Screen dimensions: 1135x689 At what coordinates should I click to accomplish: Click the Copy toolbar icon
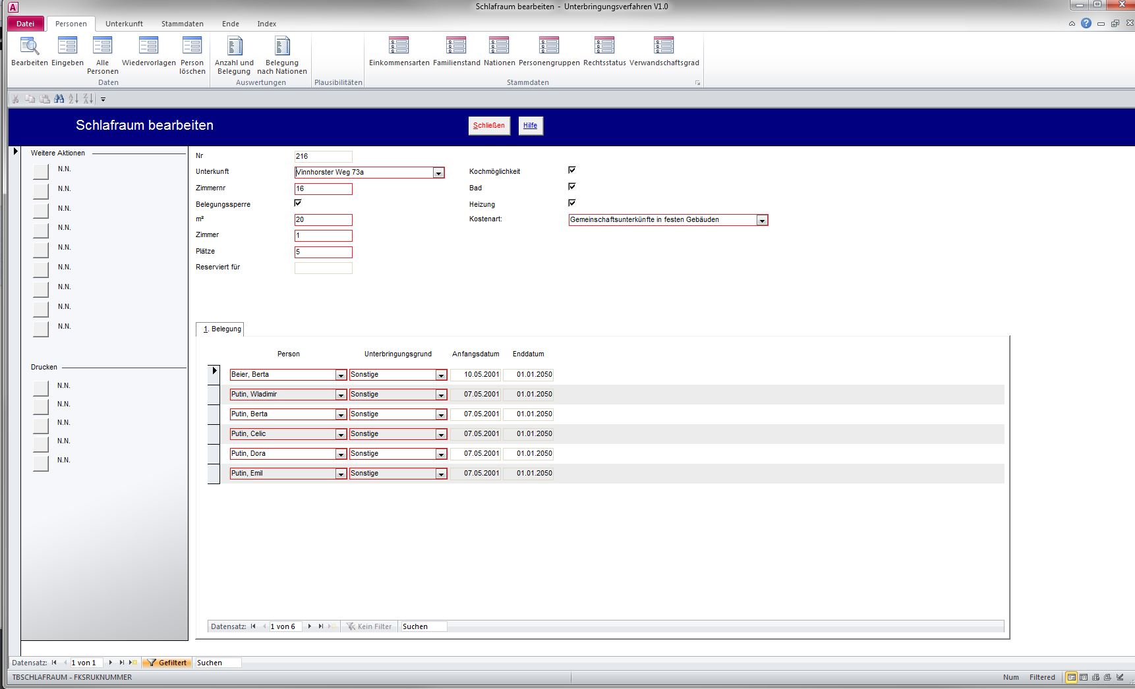click(x=30, y=99)
